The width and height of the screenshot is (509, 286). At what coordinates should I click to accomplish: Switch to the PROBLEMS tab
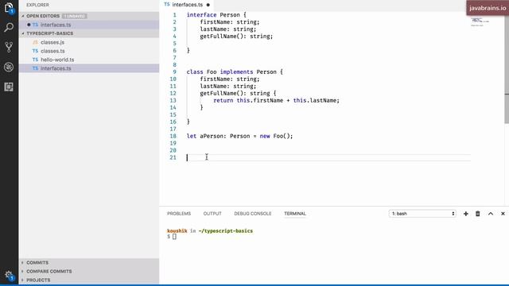[179, 214]
